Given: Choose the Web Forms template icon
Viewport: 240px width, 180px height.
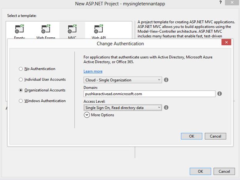Looking at the screenshot, I should [46, 29].
